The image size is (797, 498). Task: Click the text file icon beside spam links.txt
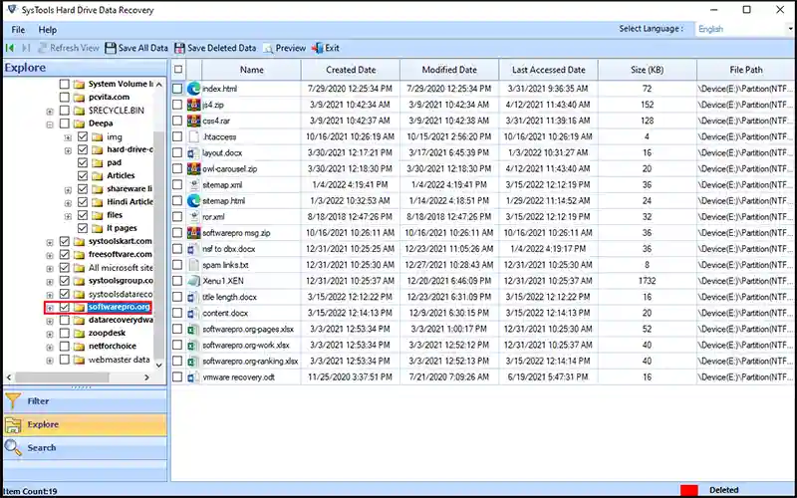click(193, 265)
